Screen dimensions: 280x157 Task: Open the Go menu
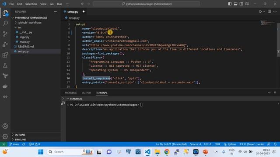pyautogui.click(x=52, y=4)
